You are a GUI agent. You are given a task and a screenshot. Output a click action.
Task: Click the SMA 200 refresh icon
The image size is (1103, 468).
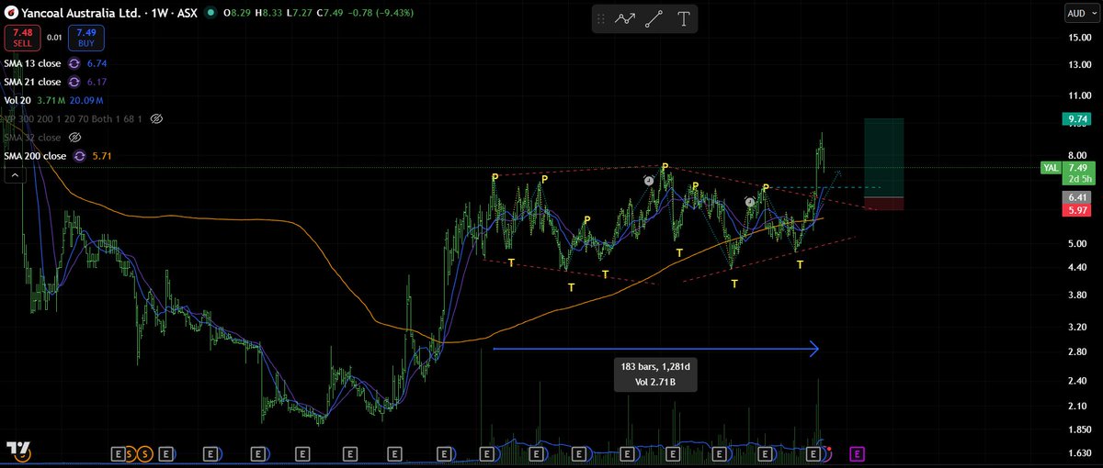(x=79, y=156)
